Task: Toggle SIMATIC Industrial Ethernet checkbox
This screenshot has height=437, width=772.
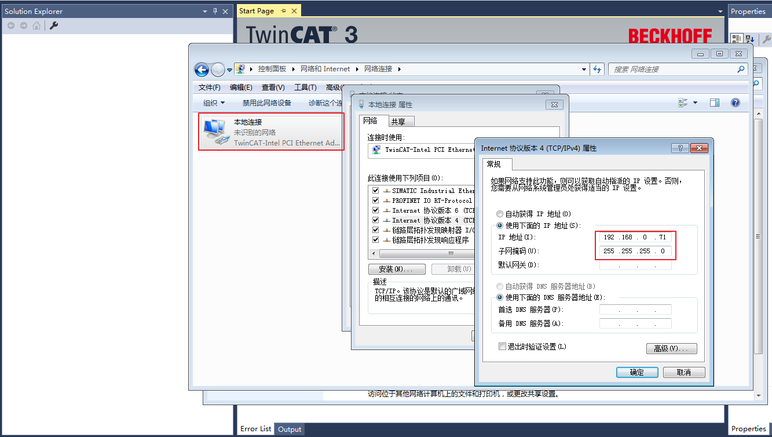Action: point(376,190)
